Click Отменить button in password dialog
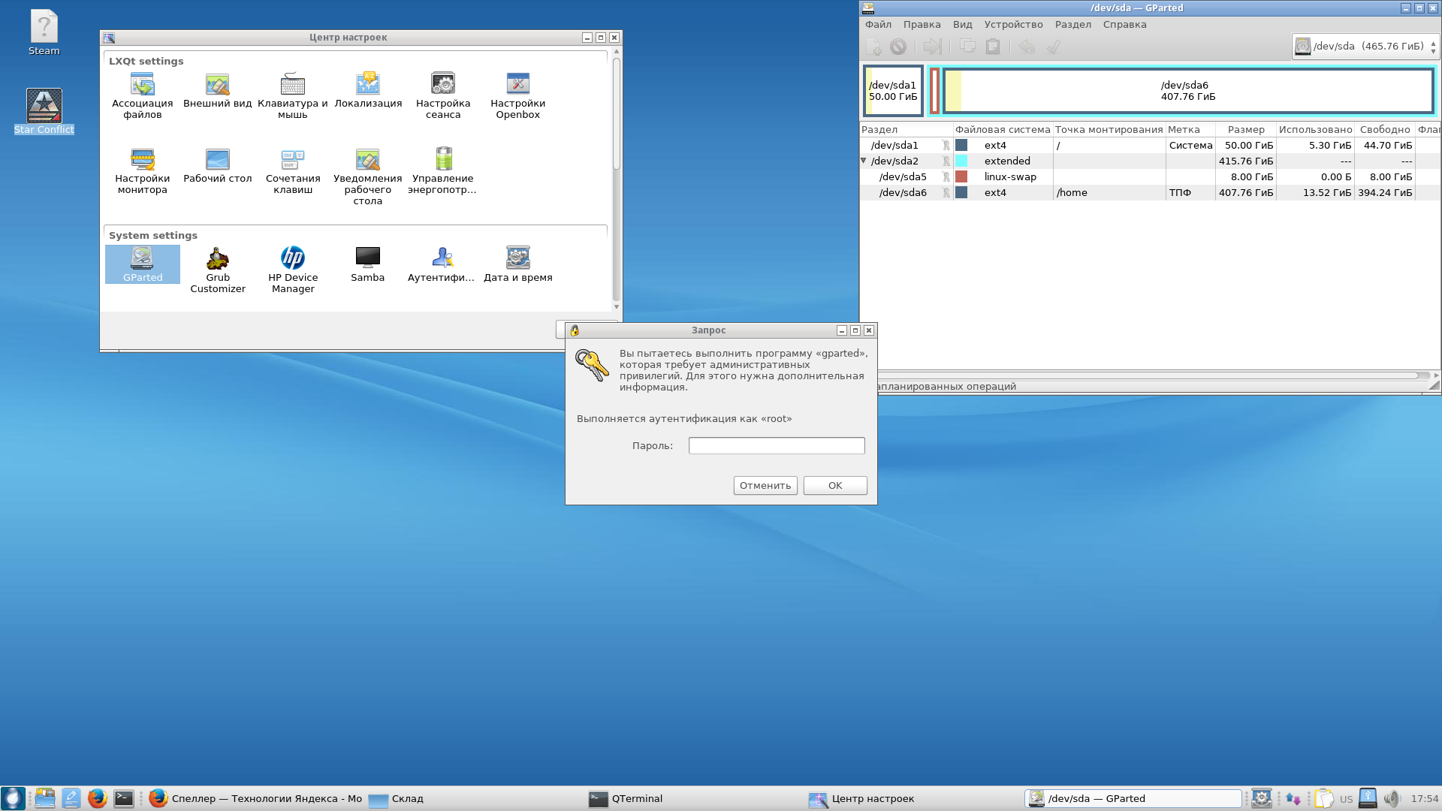 [765, 486]
